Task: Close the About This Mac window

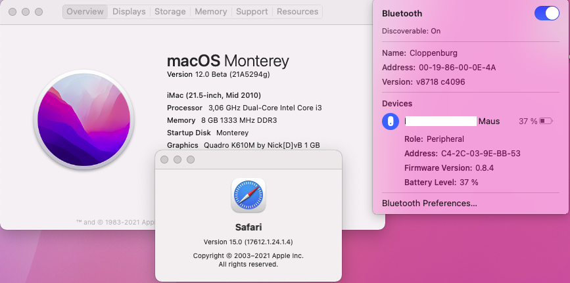Action: pyautogui.click(x=12, y=12)
